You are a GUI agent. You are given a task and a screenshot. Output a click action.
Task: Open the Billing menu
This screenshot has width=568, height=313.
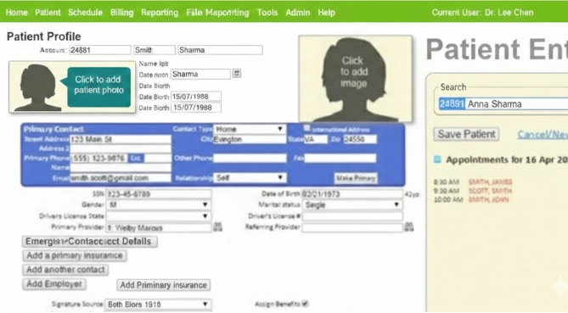tap(121, 13)
